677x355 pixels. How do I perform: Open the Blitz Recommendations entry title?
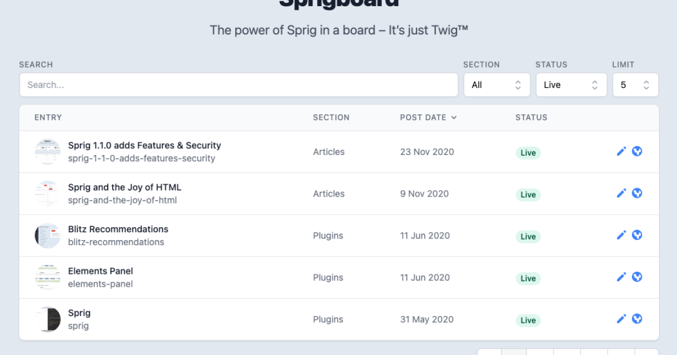[118, 229]
